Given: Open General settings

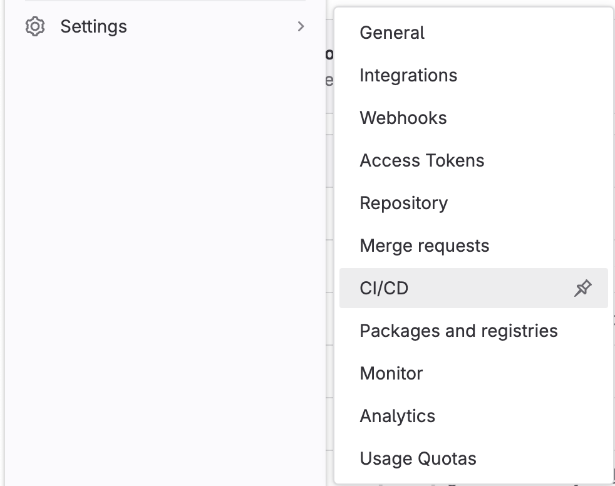Looking at the screenshot, I should coord(392,33).
